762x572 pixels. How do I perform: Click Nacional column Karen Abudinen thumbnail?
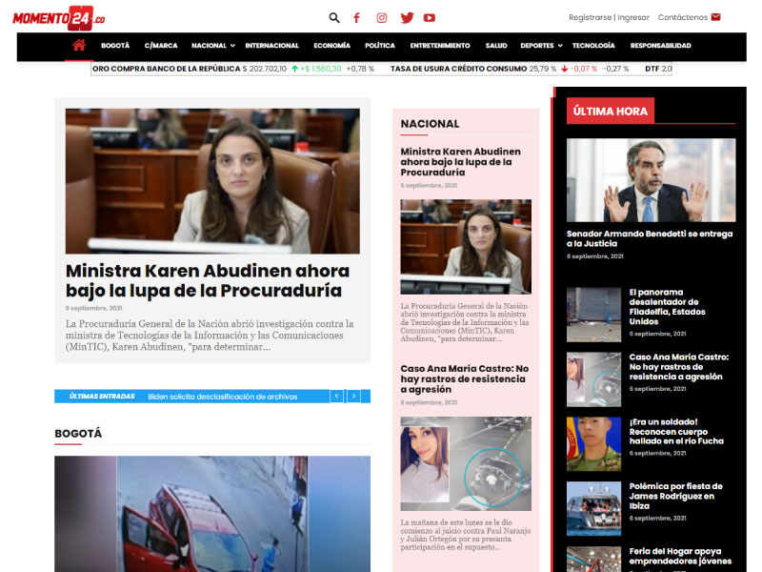tap(466, 247)
